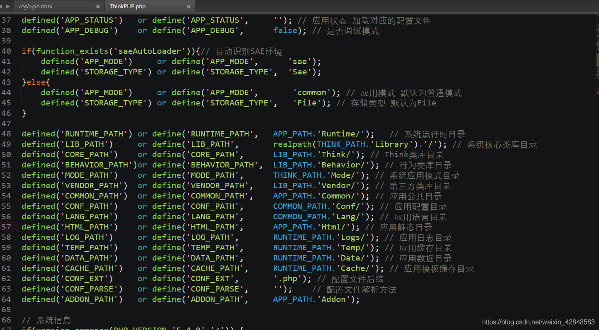
Task: Switch to the reglogin.html tab
Action: click(x=36, y=6)
